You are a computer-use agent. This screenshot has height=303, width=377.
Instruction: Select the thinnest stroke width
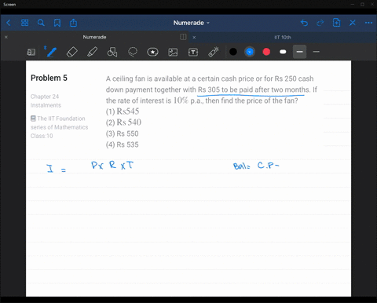[316, 52]
